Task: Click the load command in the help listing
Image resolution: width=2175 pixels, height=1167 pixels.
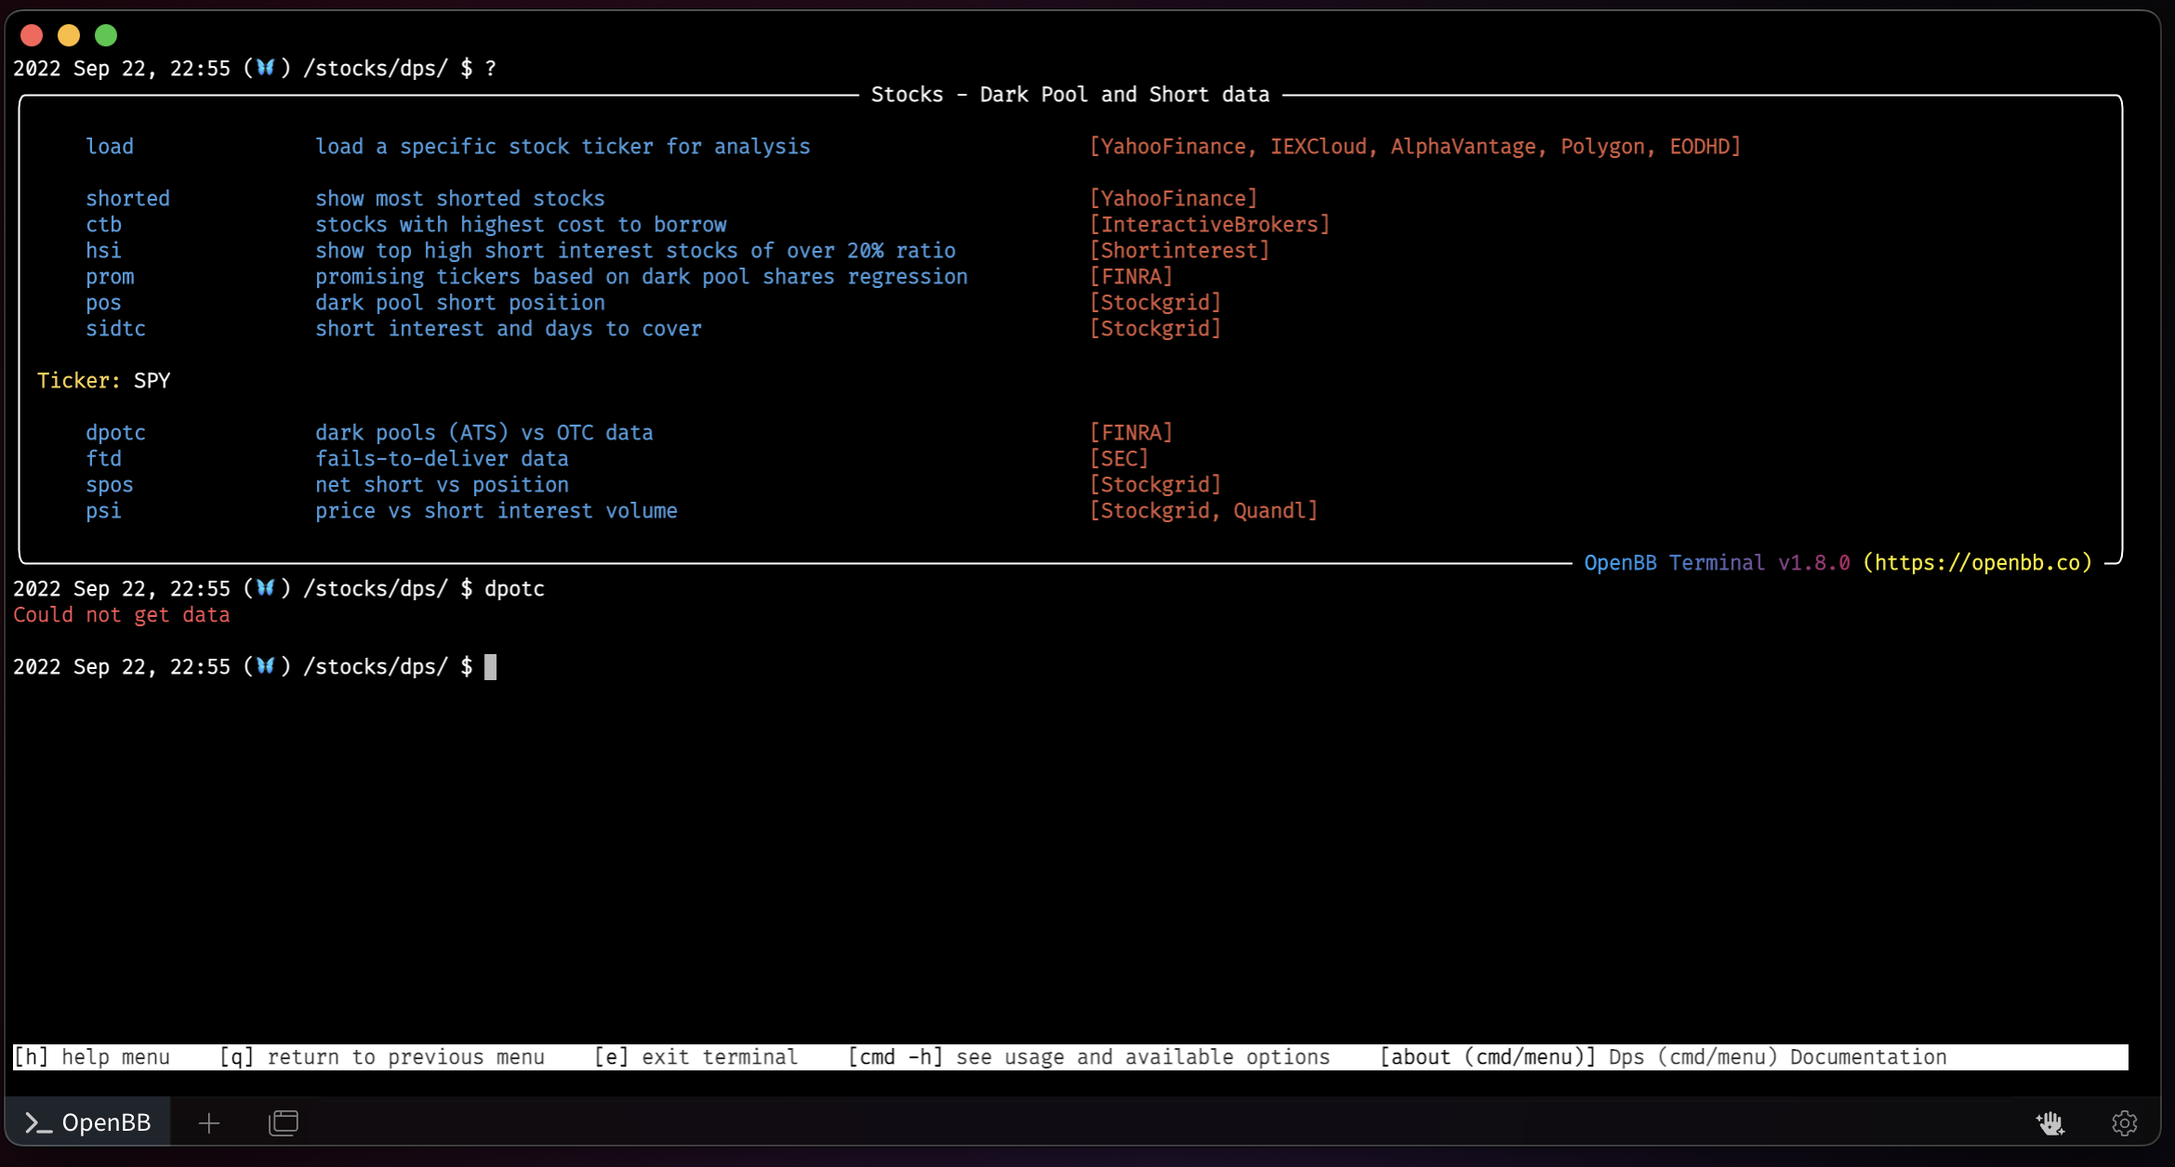Action: click(x=109, y=146)
